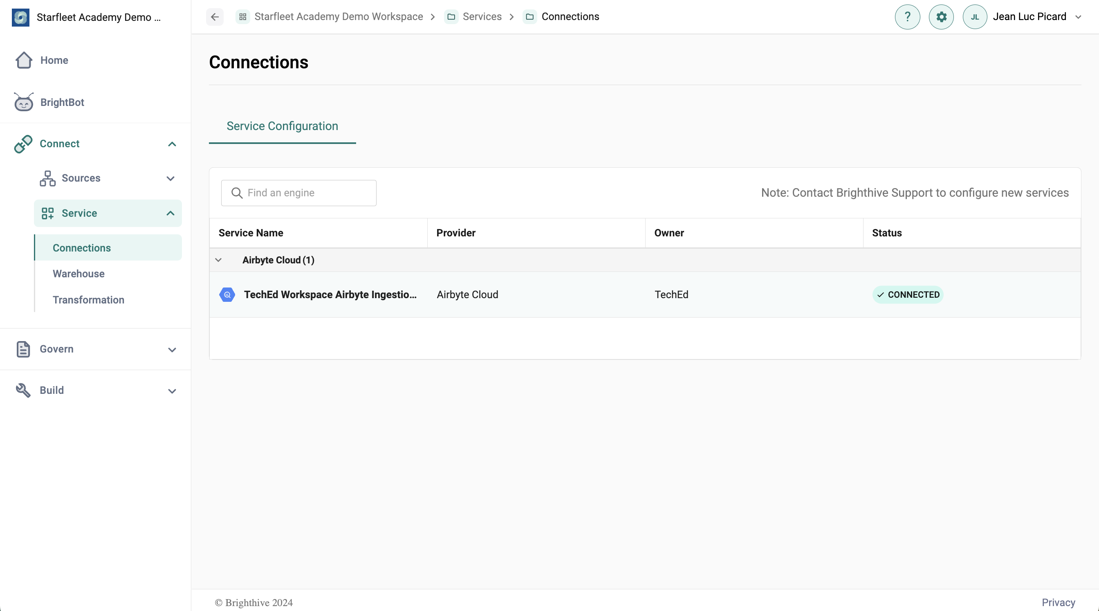Open settings with the gear icon
This screenshot has height=611, width=1099.
point(941,17)
